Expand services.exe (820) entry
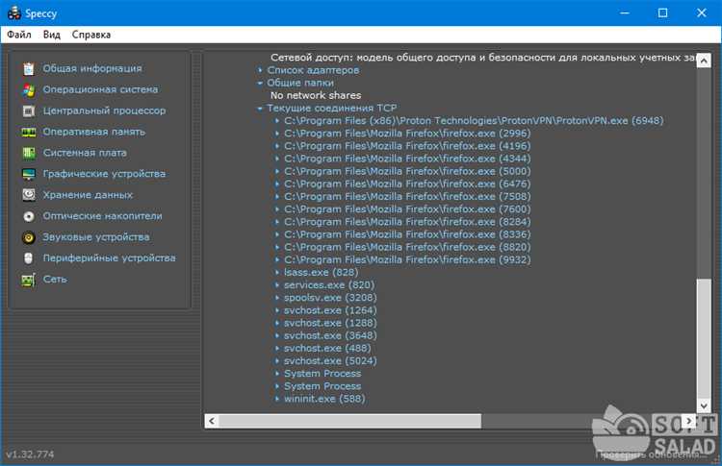Viewport: 722px width, 466px height. point(277,285)
